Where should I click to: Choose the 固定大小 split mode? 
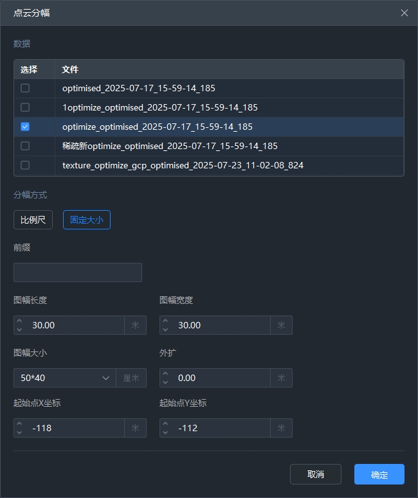[86, 220]
